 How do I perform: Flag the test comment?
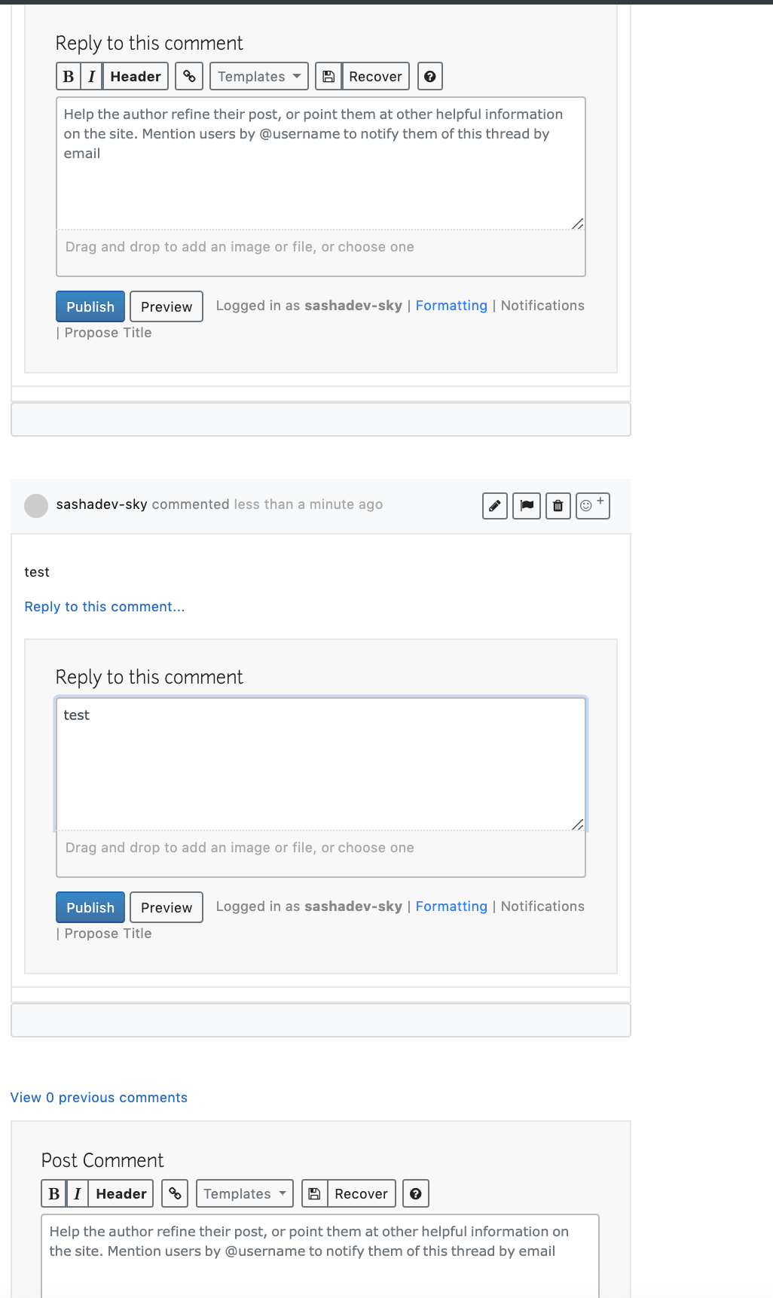(x=526, y=506)
